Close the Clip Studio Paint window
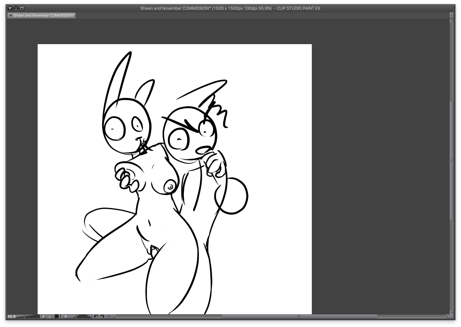This screenshot has width=461, height=327. pos(10,8)
